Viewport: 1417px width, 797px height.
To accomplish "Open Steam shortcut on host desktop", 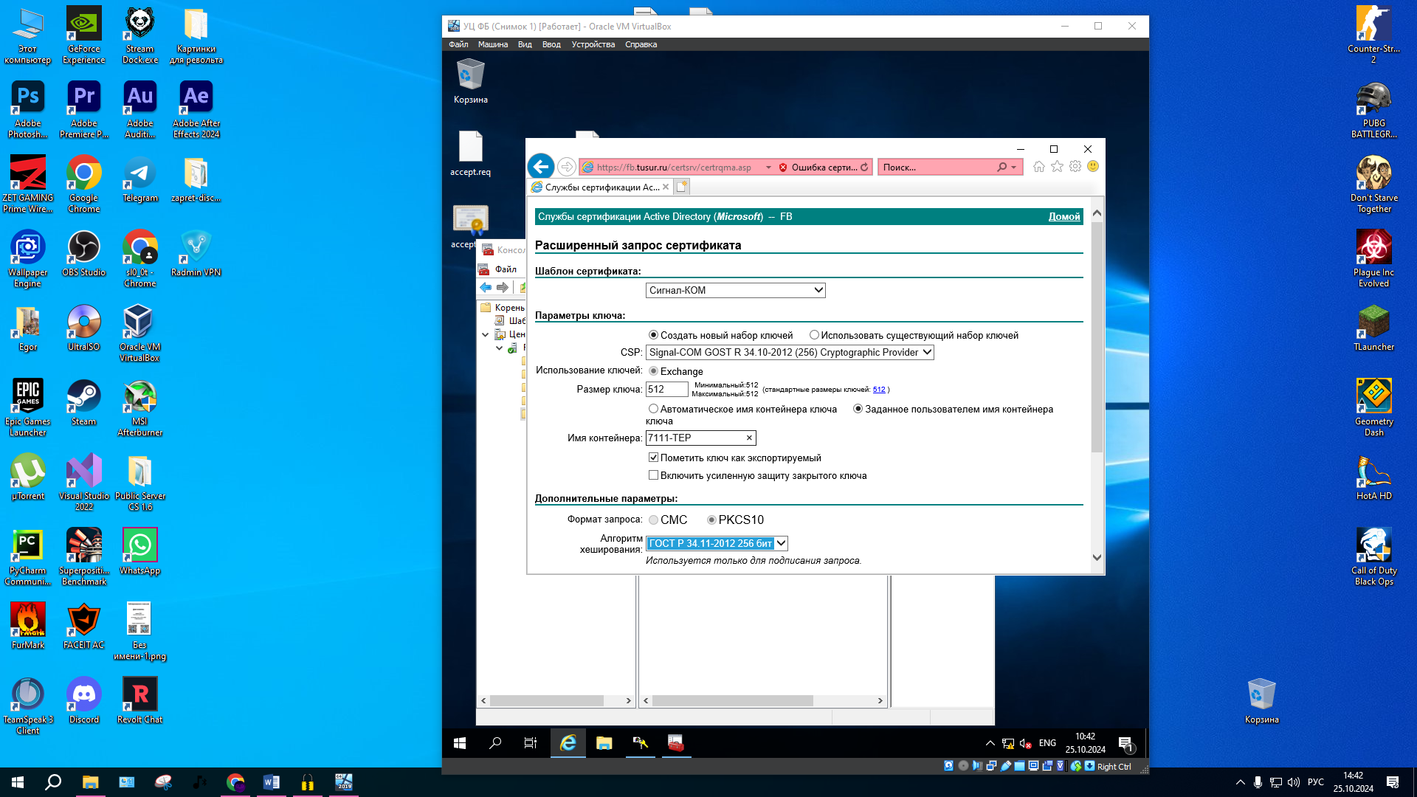I will tap(83, 403).
